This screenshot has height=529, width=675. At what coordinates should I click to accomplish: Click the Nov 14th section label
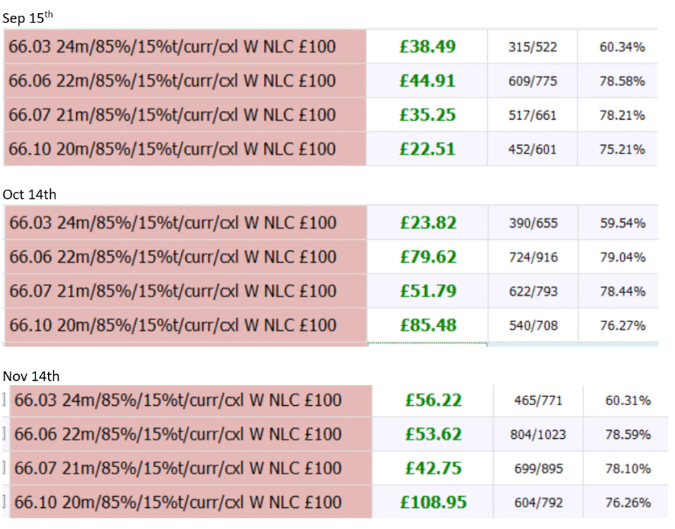pos(31,376)
